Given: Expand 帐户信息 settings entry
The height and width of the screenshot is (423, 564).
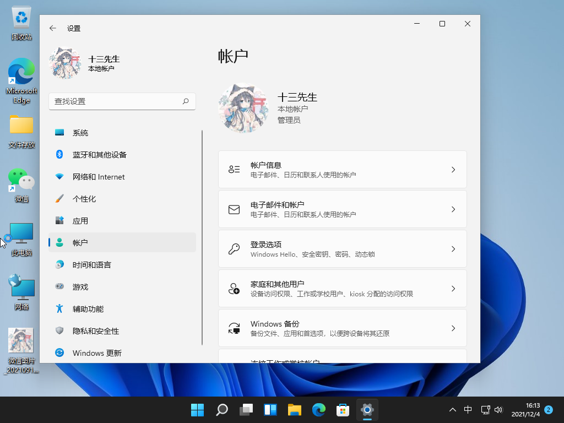Looking at the screenshot, I should pos(342,169).
